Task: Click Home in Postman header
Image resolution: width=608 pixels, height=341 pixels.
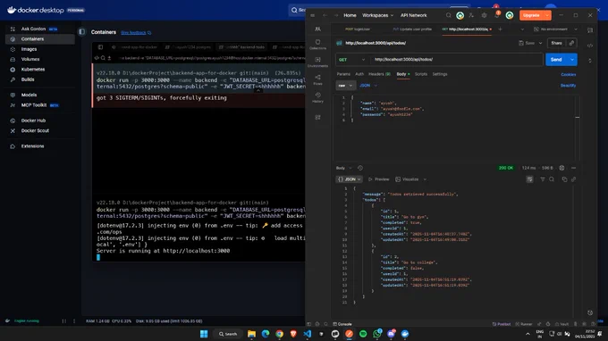Action: [350, 15]
